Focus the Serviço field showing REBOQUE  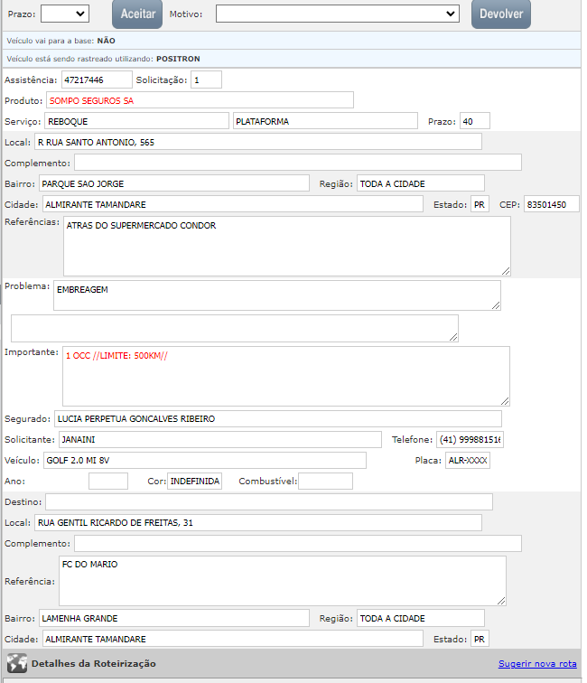[136, 121]
